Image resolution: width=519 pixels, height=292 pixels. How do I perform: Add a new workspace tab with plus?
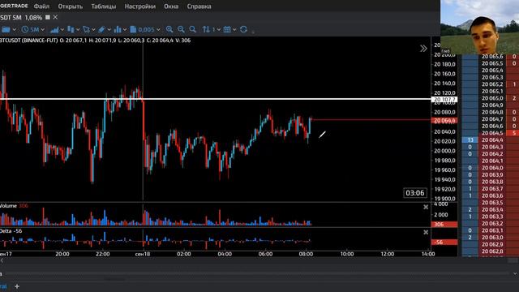coord(17,286)
